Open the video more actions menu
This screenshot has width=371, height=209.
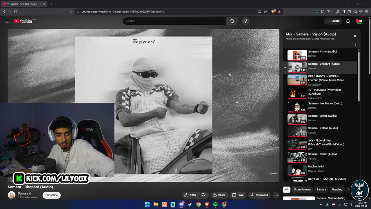coord(276,195)
